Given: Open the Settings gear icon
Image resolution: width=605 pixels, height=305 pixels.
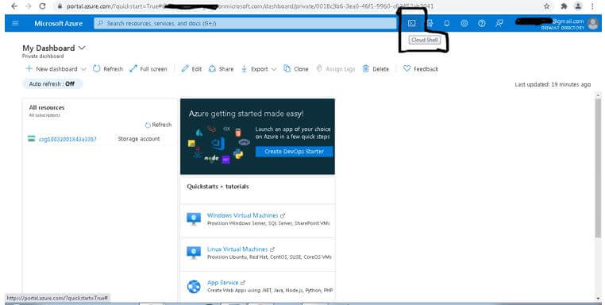Looking at the screenshot, I should coord(464,23).
